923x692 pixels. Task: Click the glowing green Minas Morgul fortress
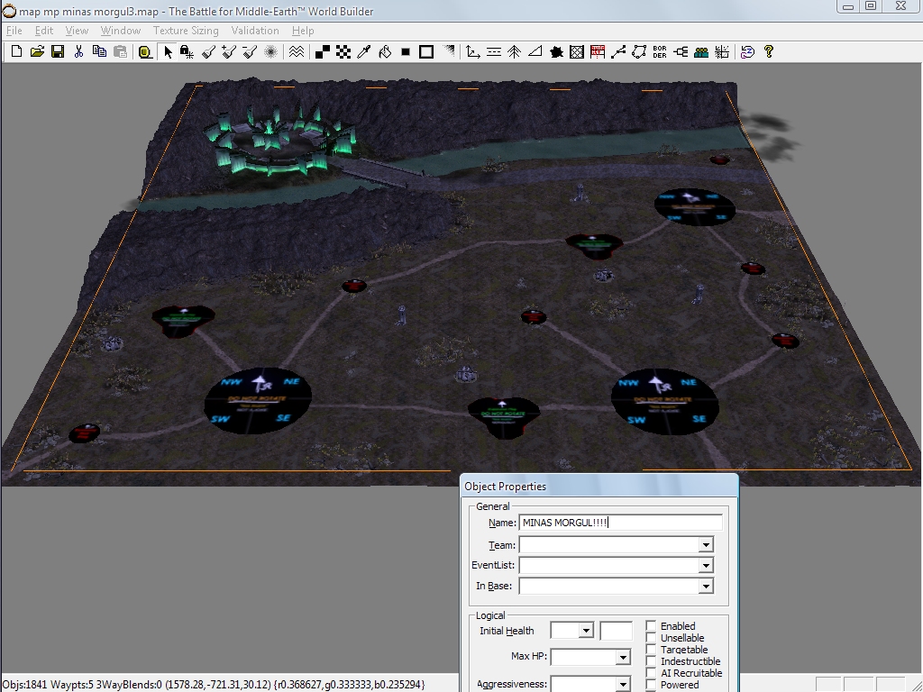[279, 141]
